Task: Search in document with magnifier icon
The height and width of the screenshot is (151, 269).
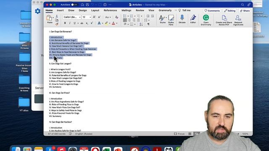Action: 243,5
